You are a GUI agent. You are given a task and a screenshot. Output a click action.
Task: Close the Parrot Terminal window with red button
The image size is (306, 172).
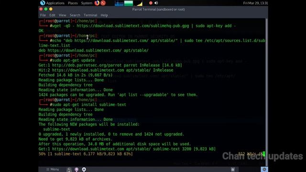click(41, 9)
